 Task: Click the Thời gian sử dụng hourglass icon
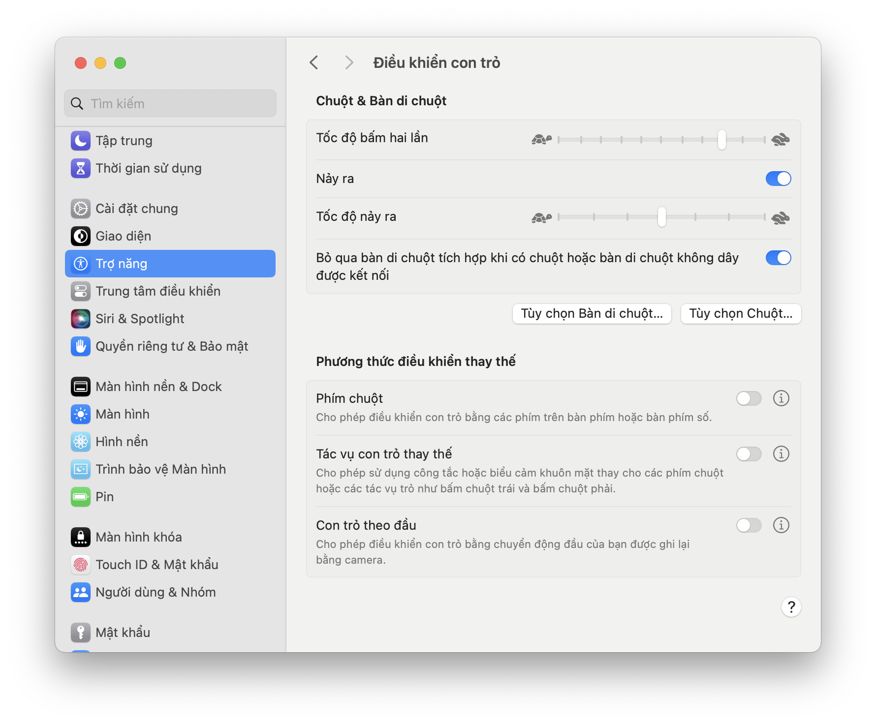(x=81, y=168)
